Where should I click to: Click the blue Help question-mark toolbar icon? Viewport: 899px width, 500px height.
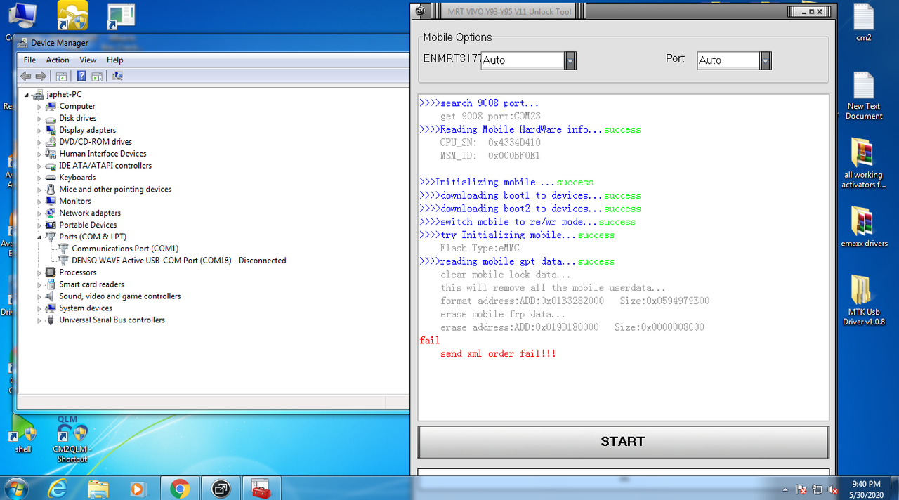(81, 77)
